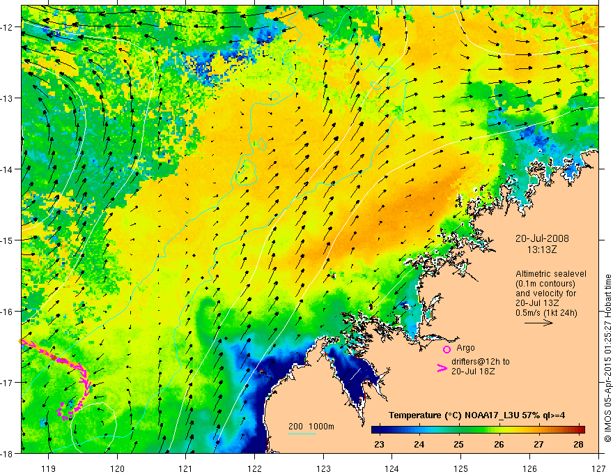Click the -12 latitude axis label

7,27
